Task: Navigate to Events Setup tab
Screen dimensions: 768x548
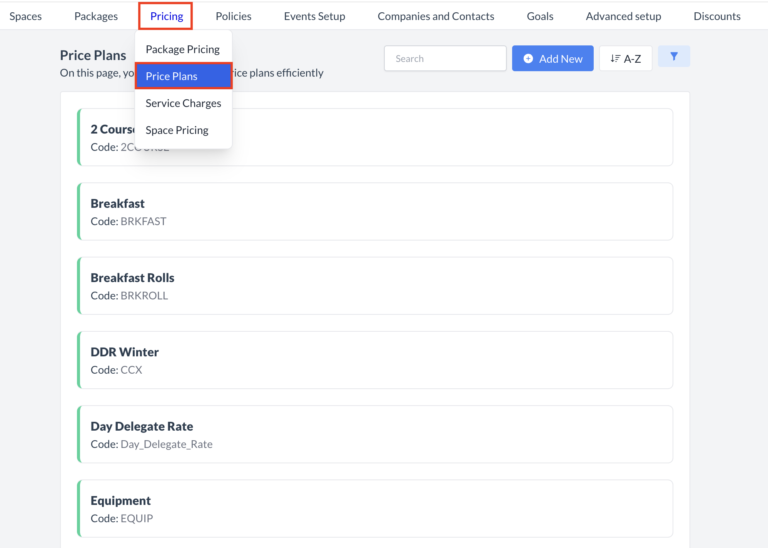Action: point(314,16)
